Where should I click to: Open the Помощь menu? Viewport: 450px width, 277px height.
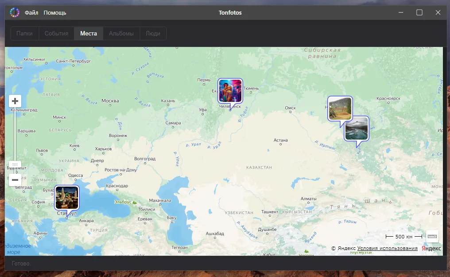55,12
